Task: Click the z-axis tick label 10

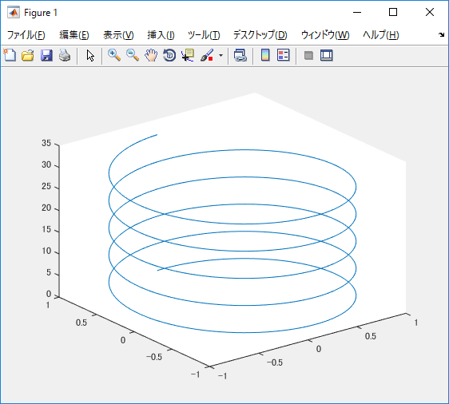Action: coord(46,251)
